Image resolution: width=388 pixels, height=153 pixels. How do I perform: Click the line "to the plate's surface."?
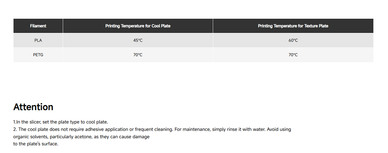(x=36, y=144)
